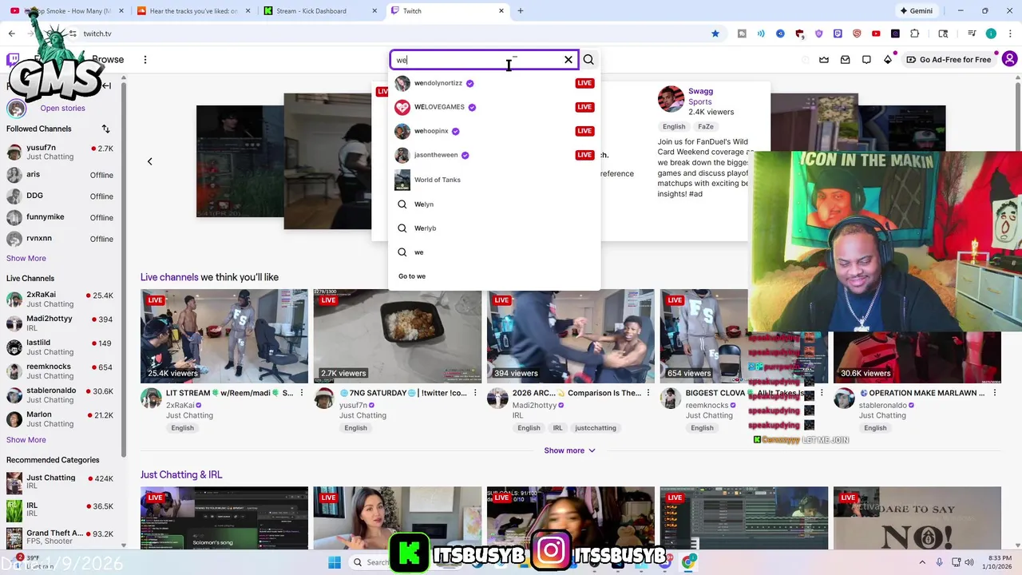Screen dimensions: 1022x575
Task: Click the English tag on Swagg's stream
Action: (x=674, y=126)
